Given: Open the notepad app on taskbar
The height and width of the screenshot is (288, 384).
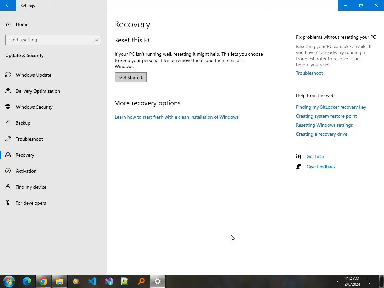Looking at the screenshot, I should point(125,281).
